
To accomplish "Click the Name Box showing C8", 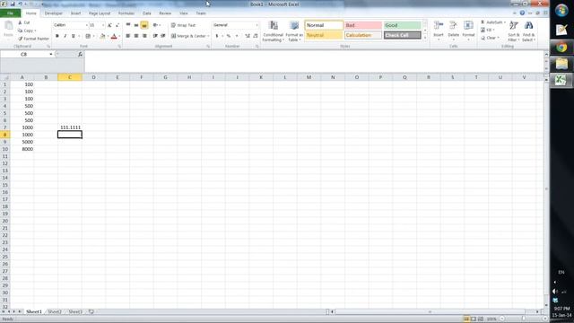I will click(x=25, y=54).
